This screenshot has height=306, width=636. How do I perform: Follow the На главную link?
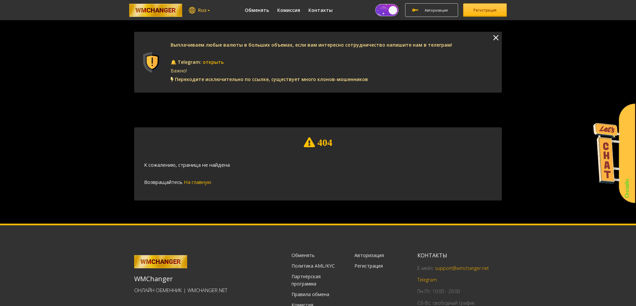pos(197,182)
